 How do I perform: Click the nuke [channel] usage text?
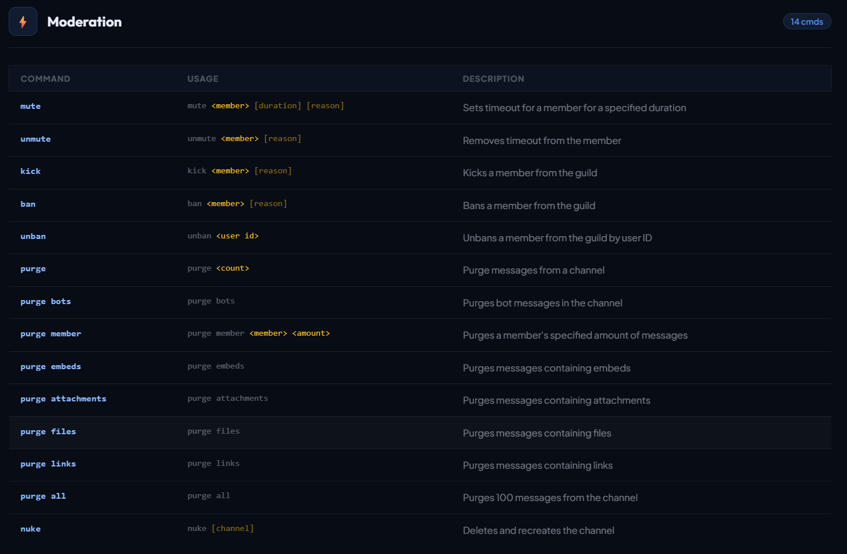[221, 529]
